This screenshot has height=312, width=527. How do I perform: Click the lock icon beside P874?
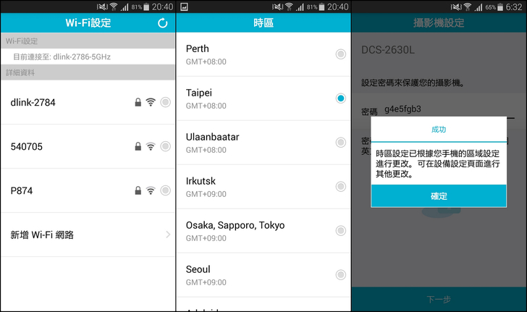tap(138, 190)
